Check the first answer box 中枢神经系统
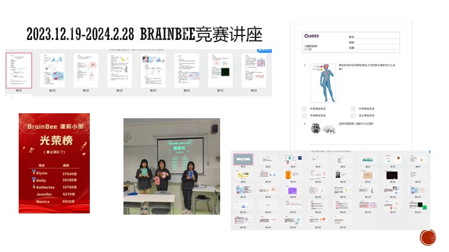The height and width of the screenshot is (252, 449). [304, 108]
